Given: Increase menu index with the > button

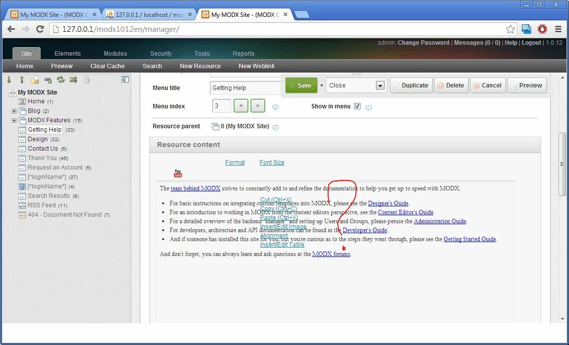Looking at the screenshot, I should click(x=258, y=106).
